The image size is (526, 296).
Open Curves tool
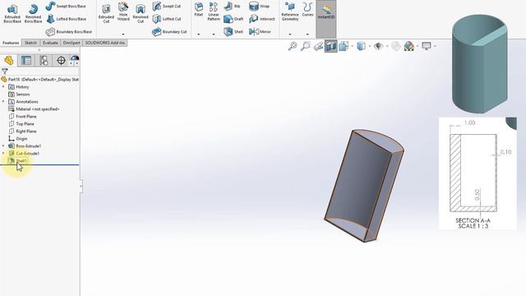(x=307, y=9)
